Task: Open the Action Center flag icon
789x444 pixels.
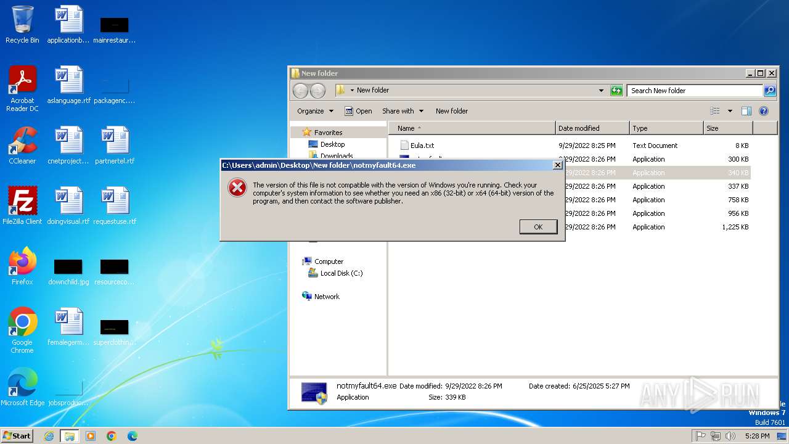Action: 701,436
